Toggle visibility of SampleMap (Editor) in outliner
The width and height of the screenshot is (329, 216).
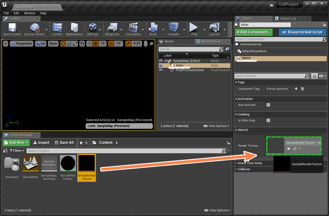161,61
